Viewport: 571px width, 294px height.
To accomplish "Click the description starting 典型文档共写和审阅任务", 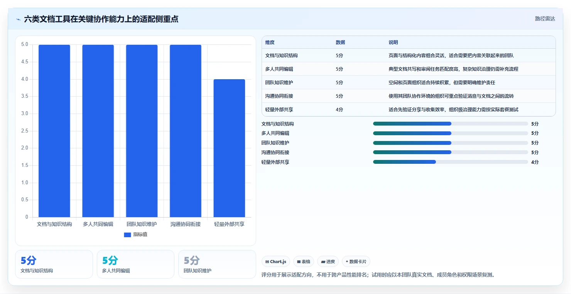I will click(x=453, y=69).
